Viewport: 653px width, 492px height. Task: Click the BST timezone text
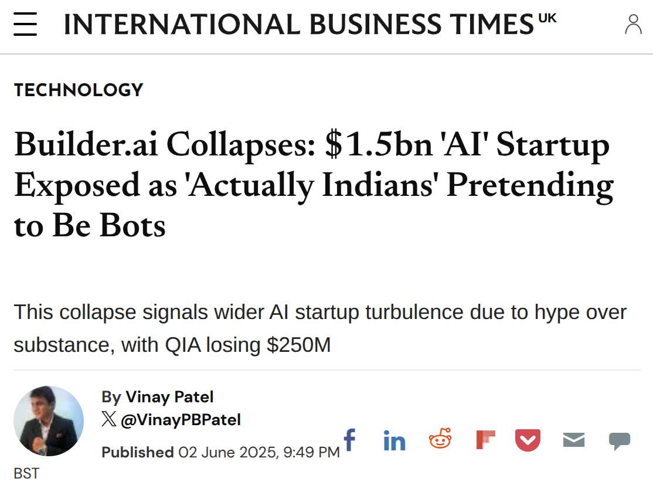pos(26,473)
